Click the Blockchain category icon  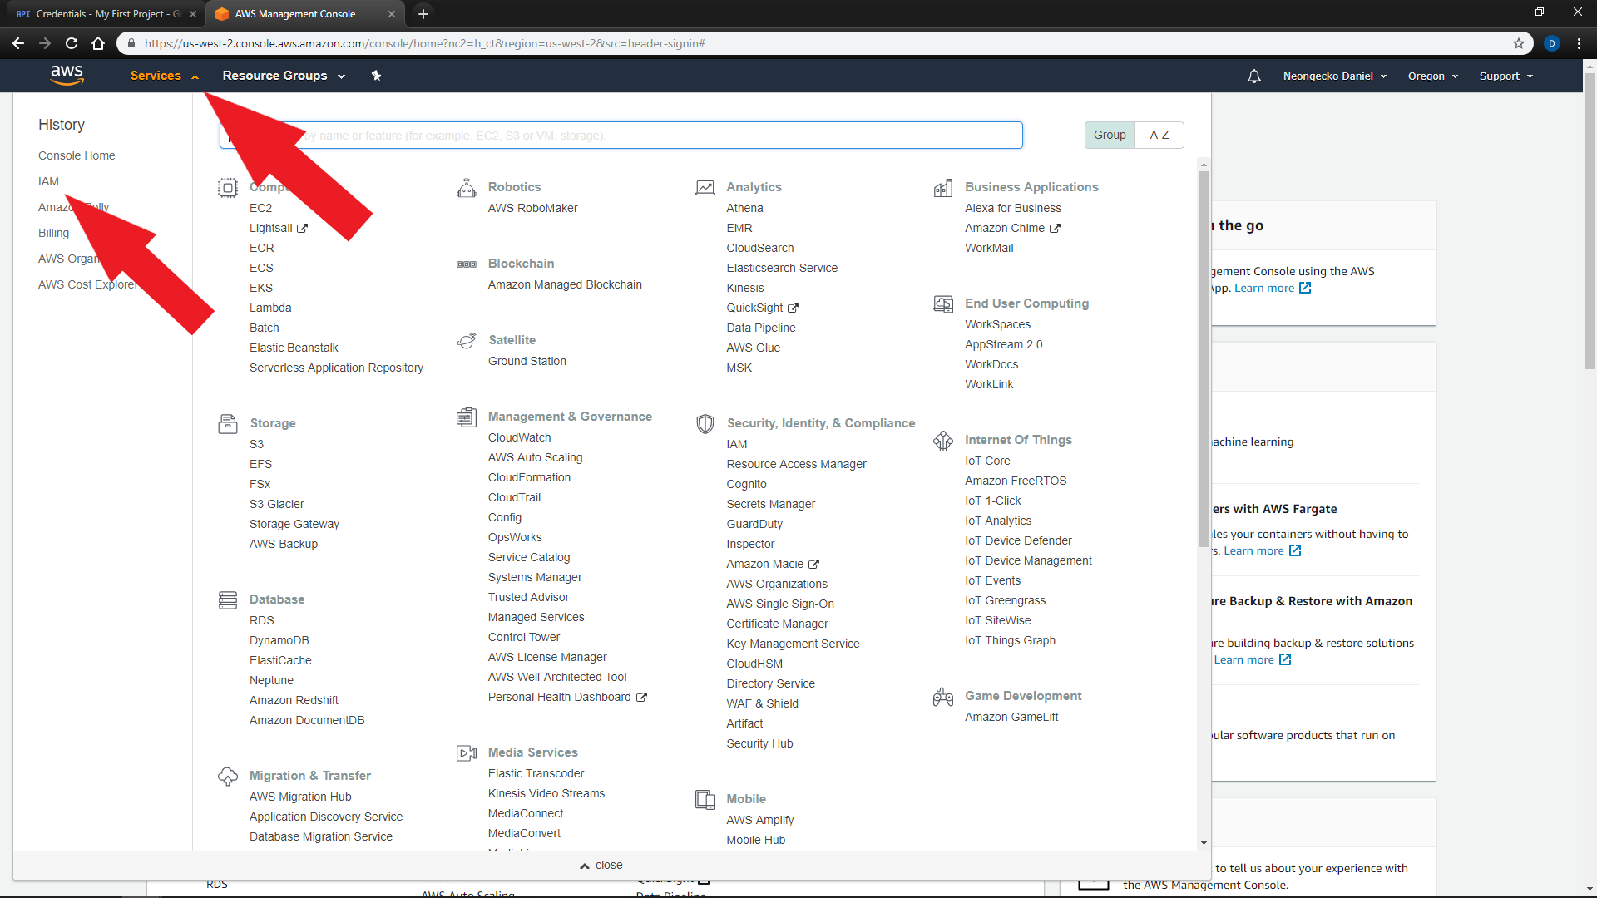[x=467, y=264]
